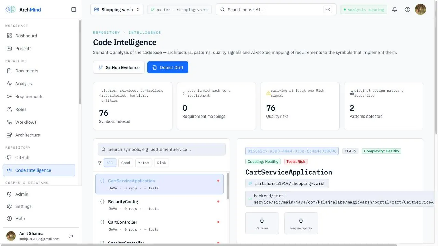
Task: Open the user avatar in top bar
Action: (x=421, y=10)
